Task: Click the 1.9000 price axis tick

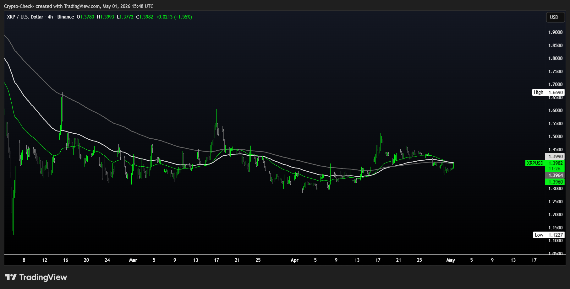Action: tap(555, 32)
